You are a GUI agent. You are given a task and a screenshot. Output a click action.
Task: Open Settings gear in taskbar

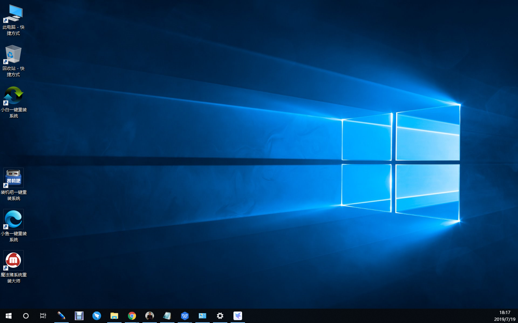pyautogui.click(x=220, y=316)
